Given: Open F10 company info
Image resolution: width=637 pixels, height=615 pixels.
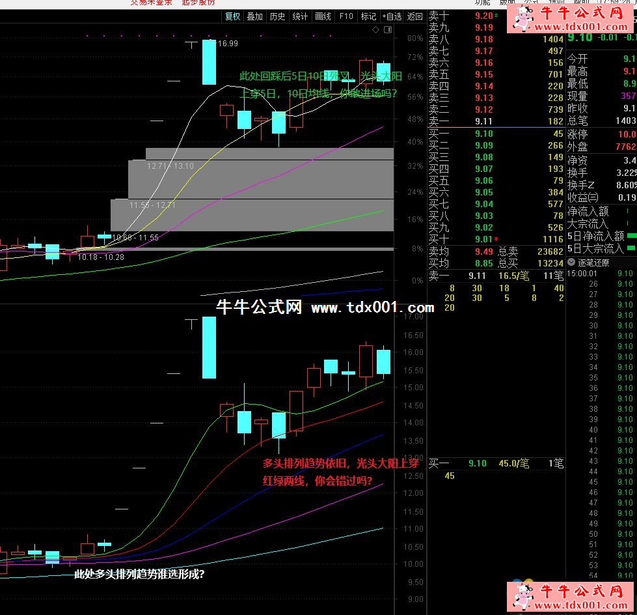Looking at the screenshot, I should coord(346,16).
